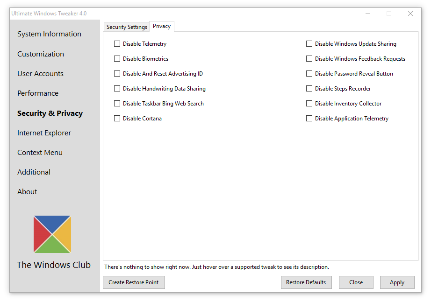Screen dimensions: 431x302
Task: Close the window with title bar X
Action: [410, 14]
